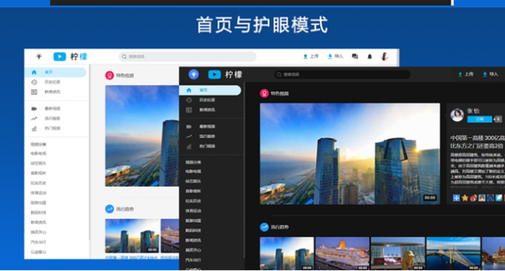
Task: Focus the search box in the dark window
Action: (343, 74)
